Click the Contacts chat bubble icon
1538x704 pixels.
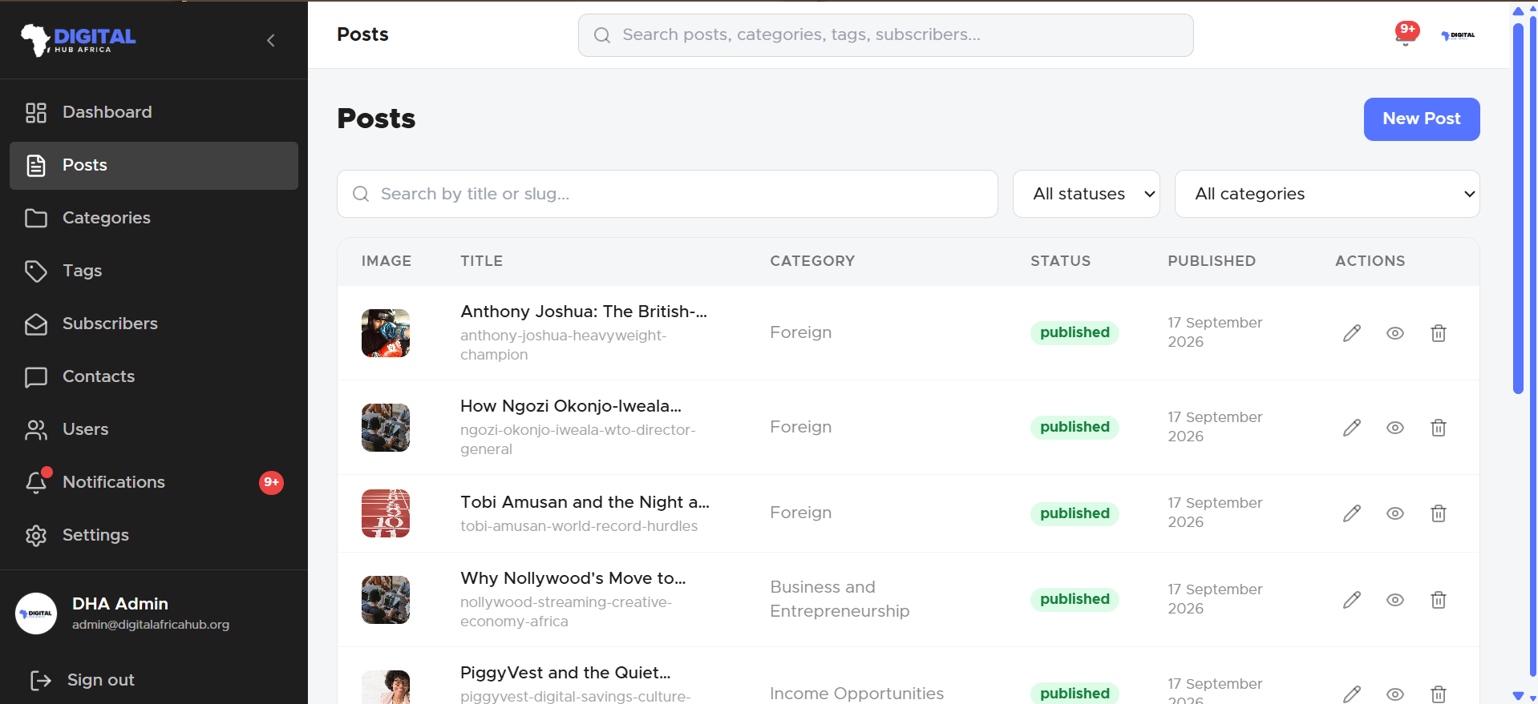(x=36, y=377)
